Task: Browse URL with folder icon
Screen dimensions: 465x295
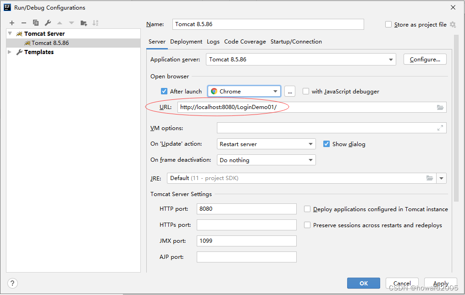Action: [x=440, y=107]
